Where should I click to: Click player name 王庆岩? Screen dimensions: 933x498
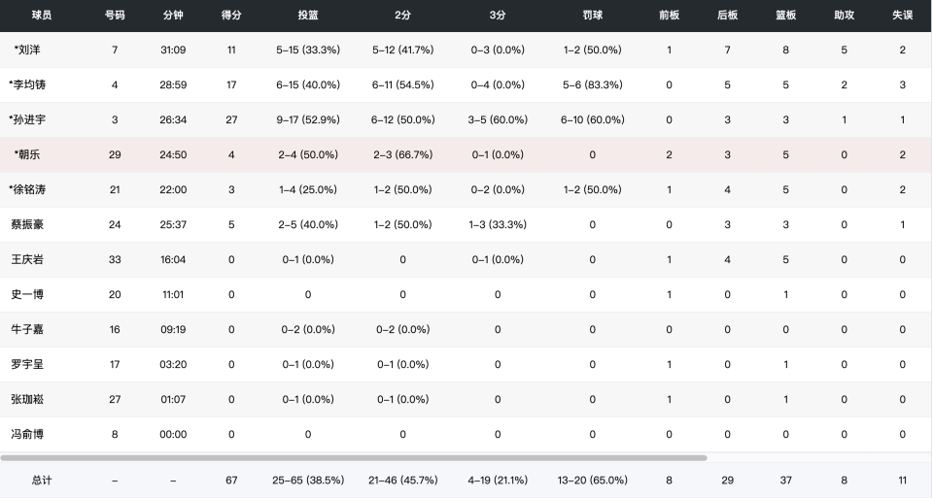point(27,260)
